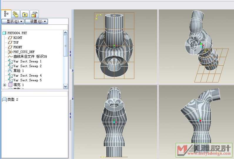Screen dimensions: 234x159
Task: Open the Connections hammer tab
Action: (34, 14)
